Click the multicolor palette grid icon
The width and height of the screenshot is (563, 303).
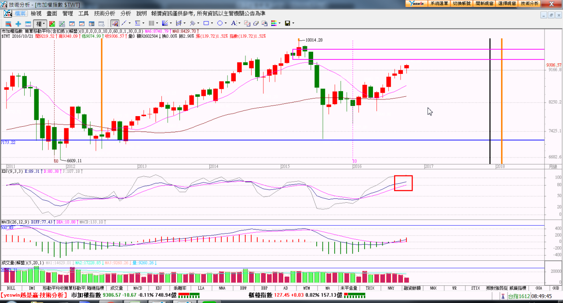(274, 23)
